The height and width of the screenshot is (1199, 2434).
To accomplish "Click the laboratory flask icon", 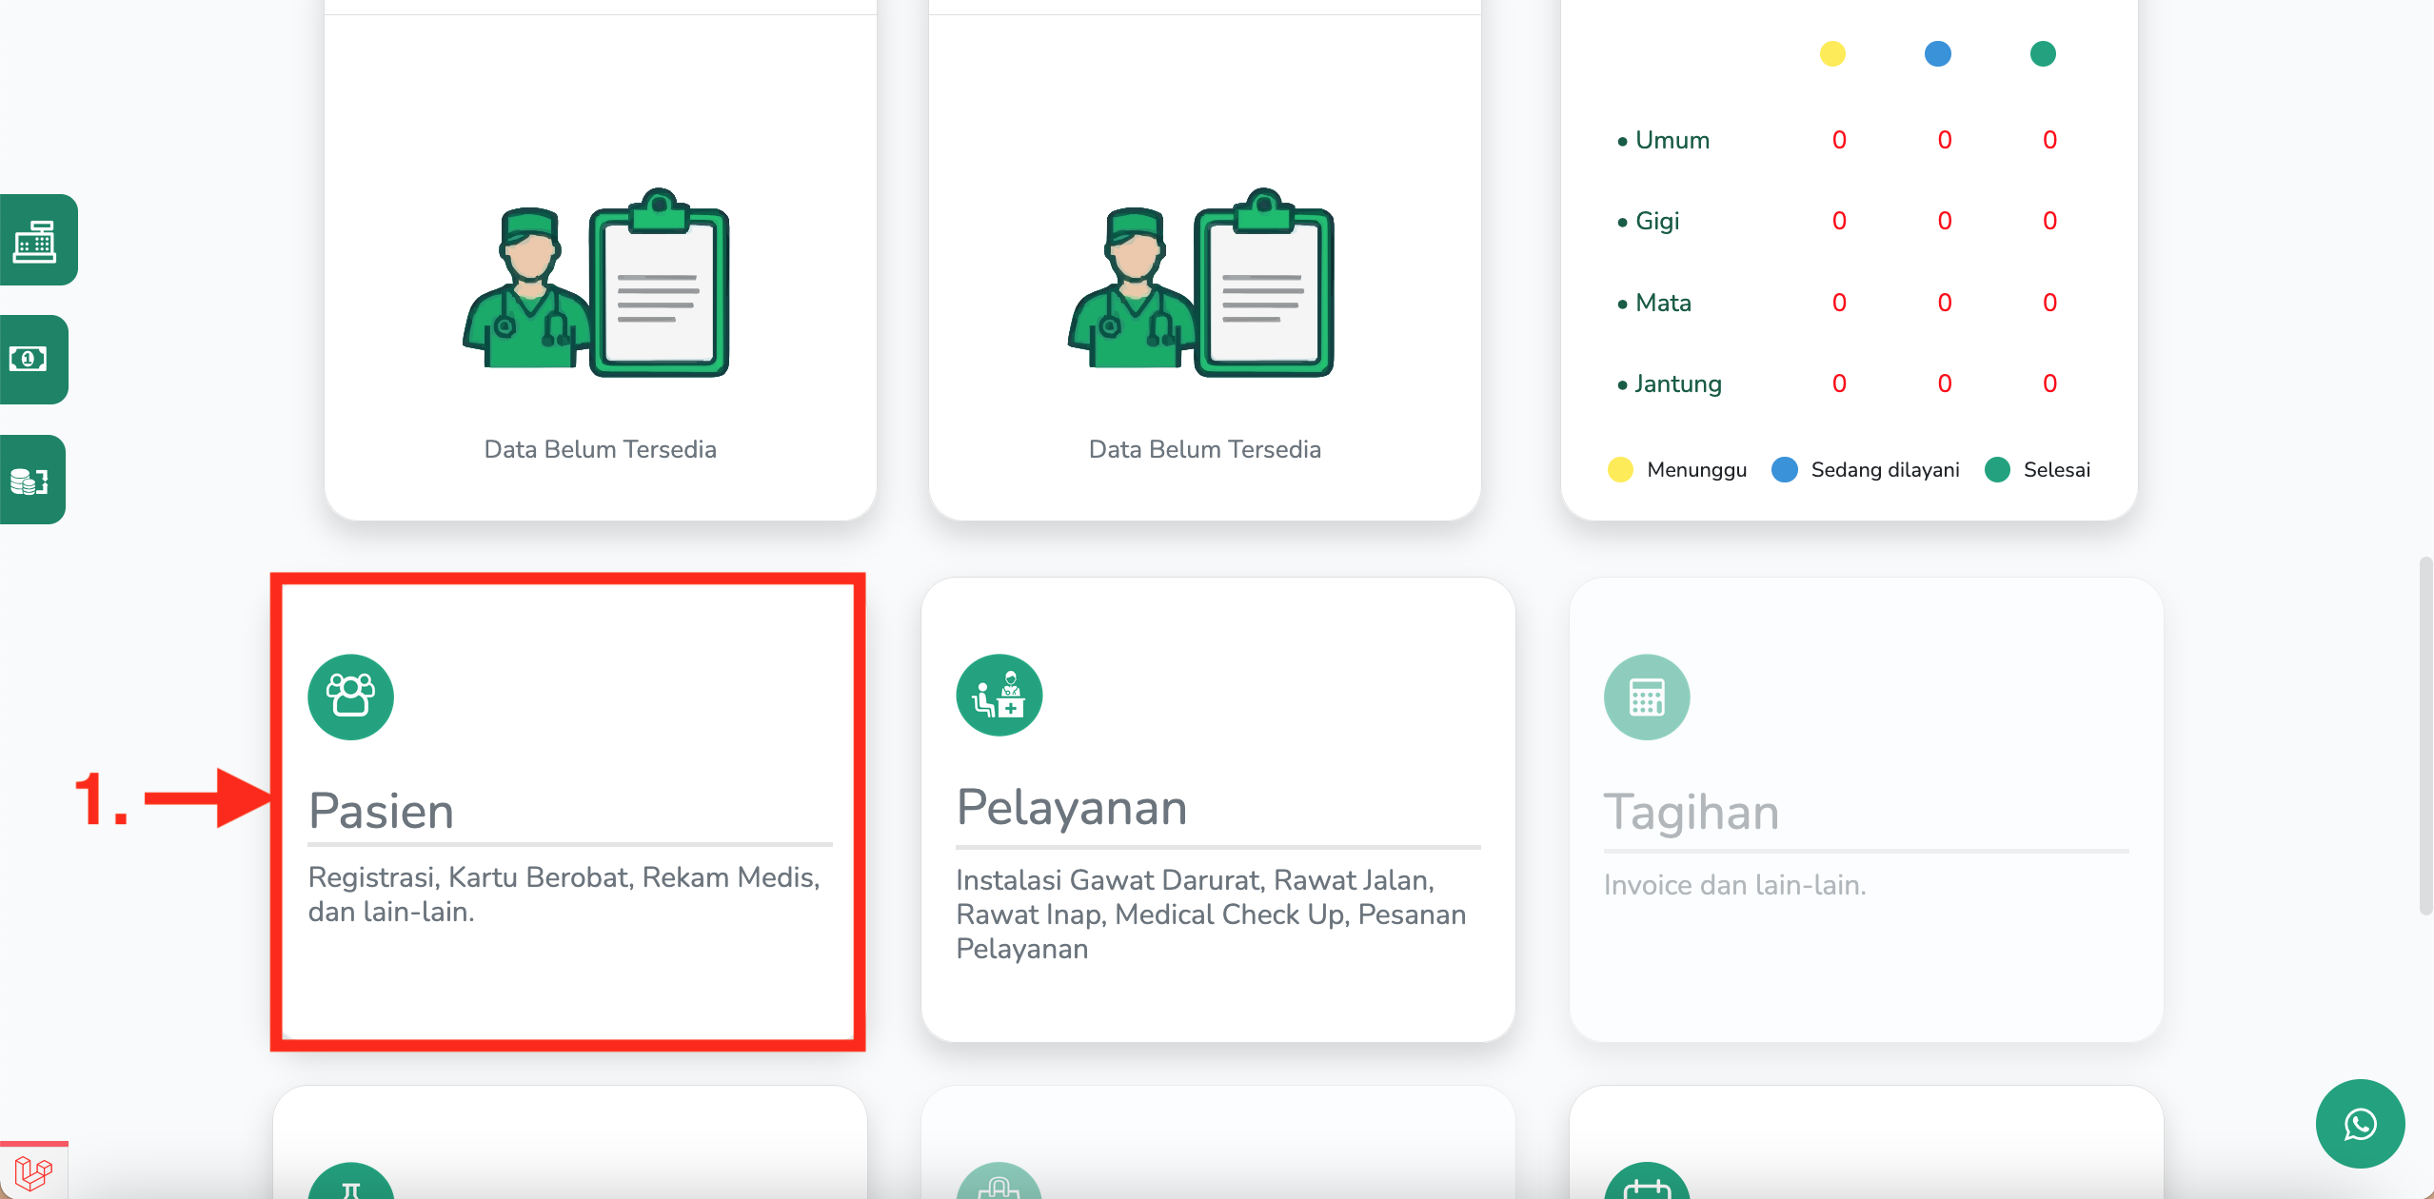I will point(350,1186).
